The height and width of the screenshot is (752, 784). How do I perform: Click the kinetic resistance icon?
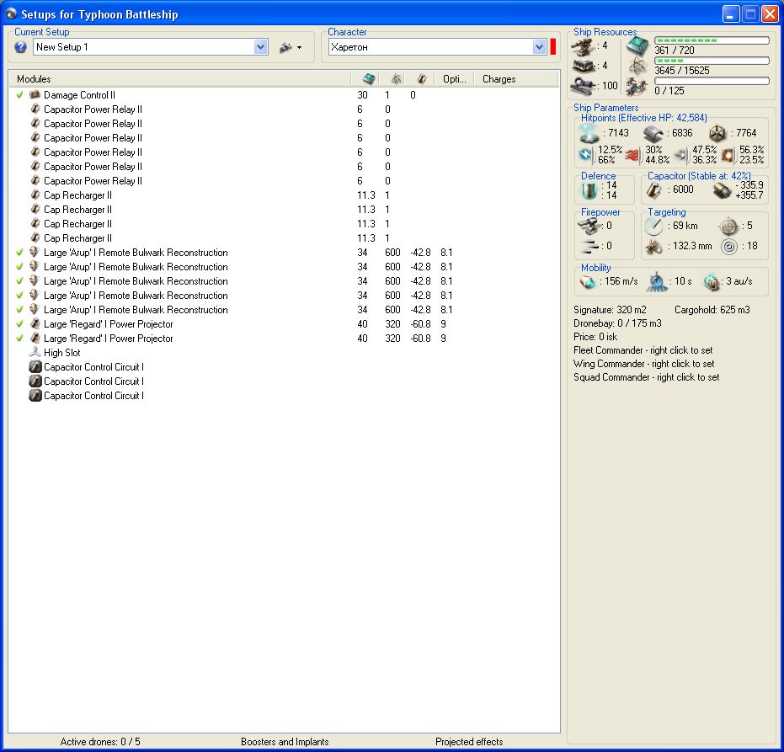coord(681,155)
